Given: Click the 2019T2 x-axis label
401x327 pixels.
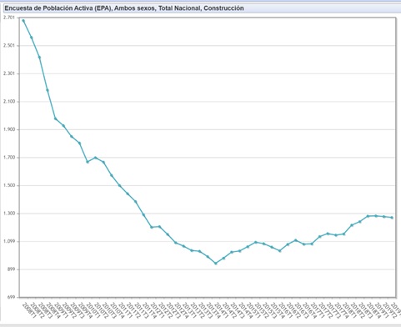Looking at the screenshot, I should (389, 310).
